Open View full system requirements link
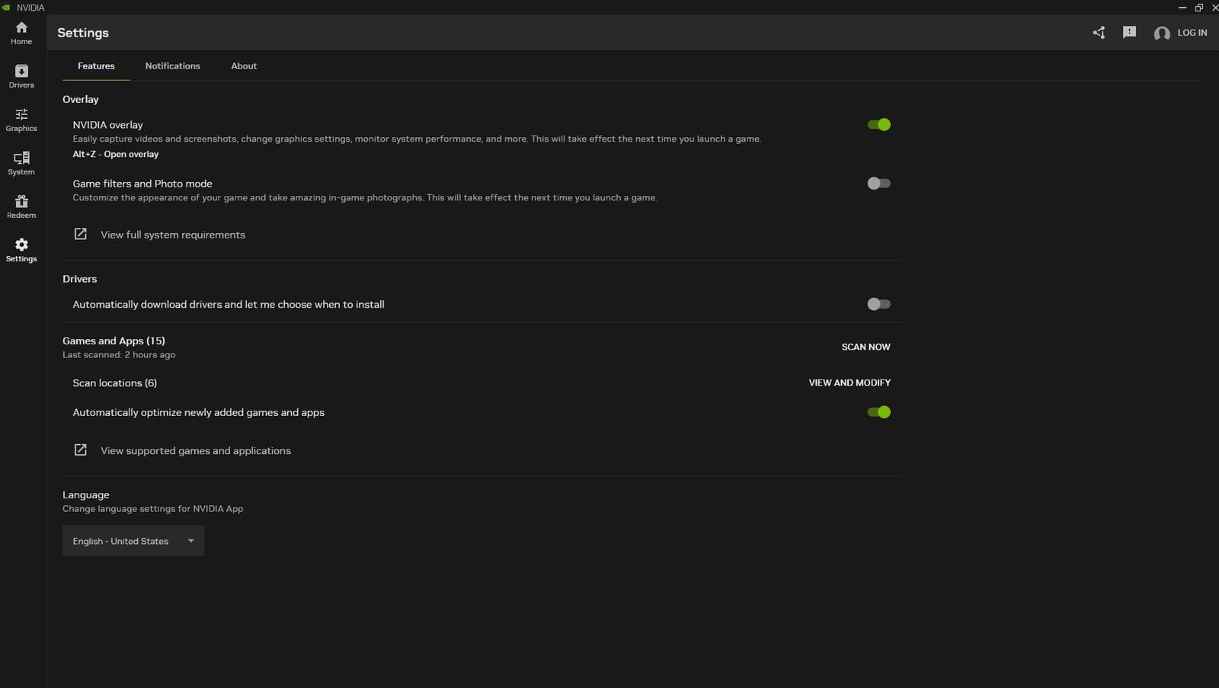 [172, 235]
